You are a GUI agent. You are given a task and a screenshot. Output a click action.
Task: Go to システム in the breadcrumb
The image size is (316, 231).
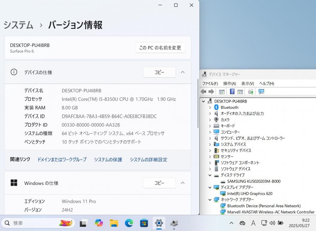tap(18, 25)
